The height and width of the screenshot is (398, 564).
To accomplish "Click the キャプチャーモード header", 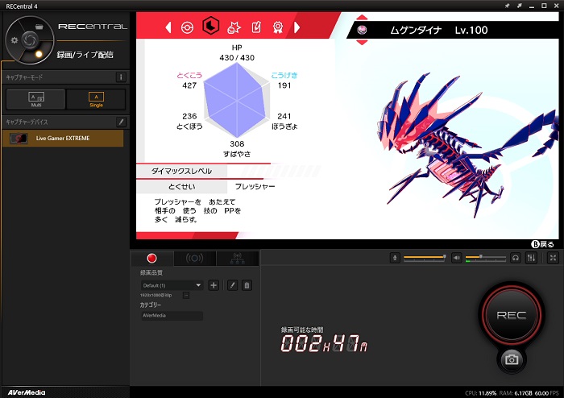I will (24, 77).
